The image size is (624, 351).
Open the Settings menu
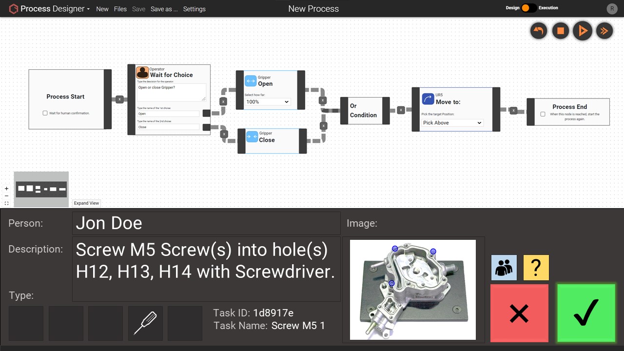coord(194,9)
